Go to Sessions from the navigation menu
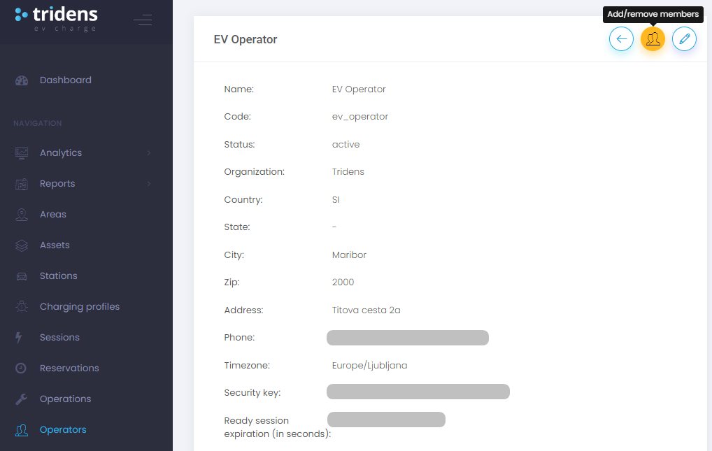 coord(59,337)
